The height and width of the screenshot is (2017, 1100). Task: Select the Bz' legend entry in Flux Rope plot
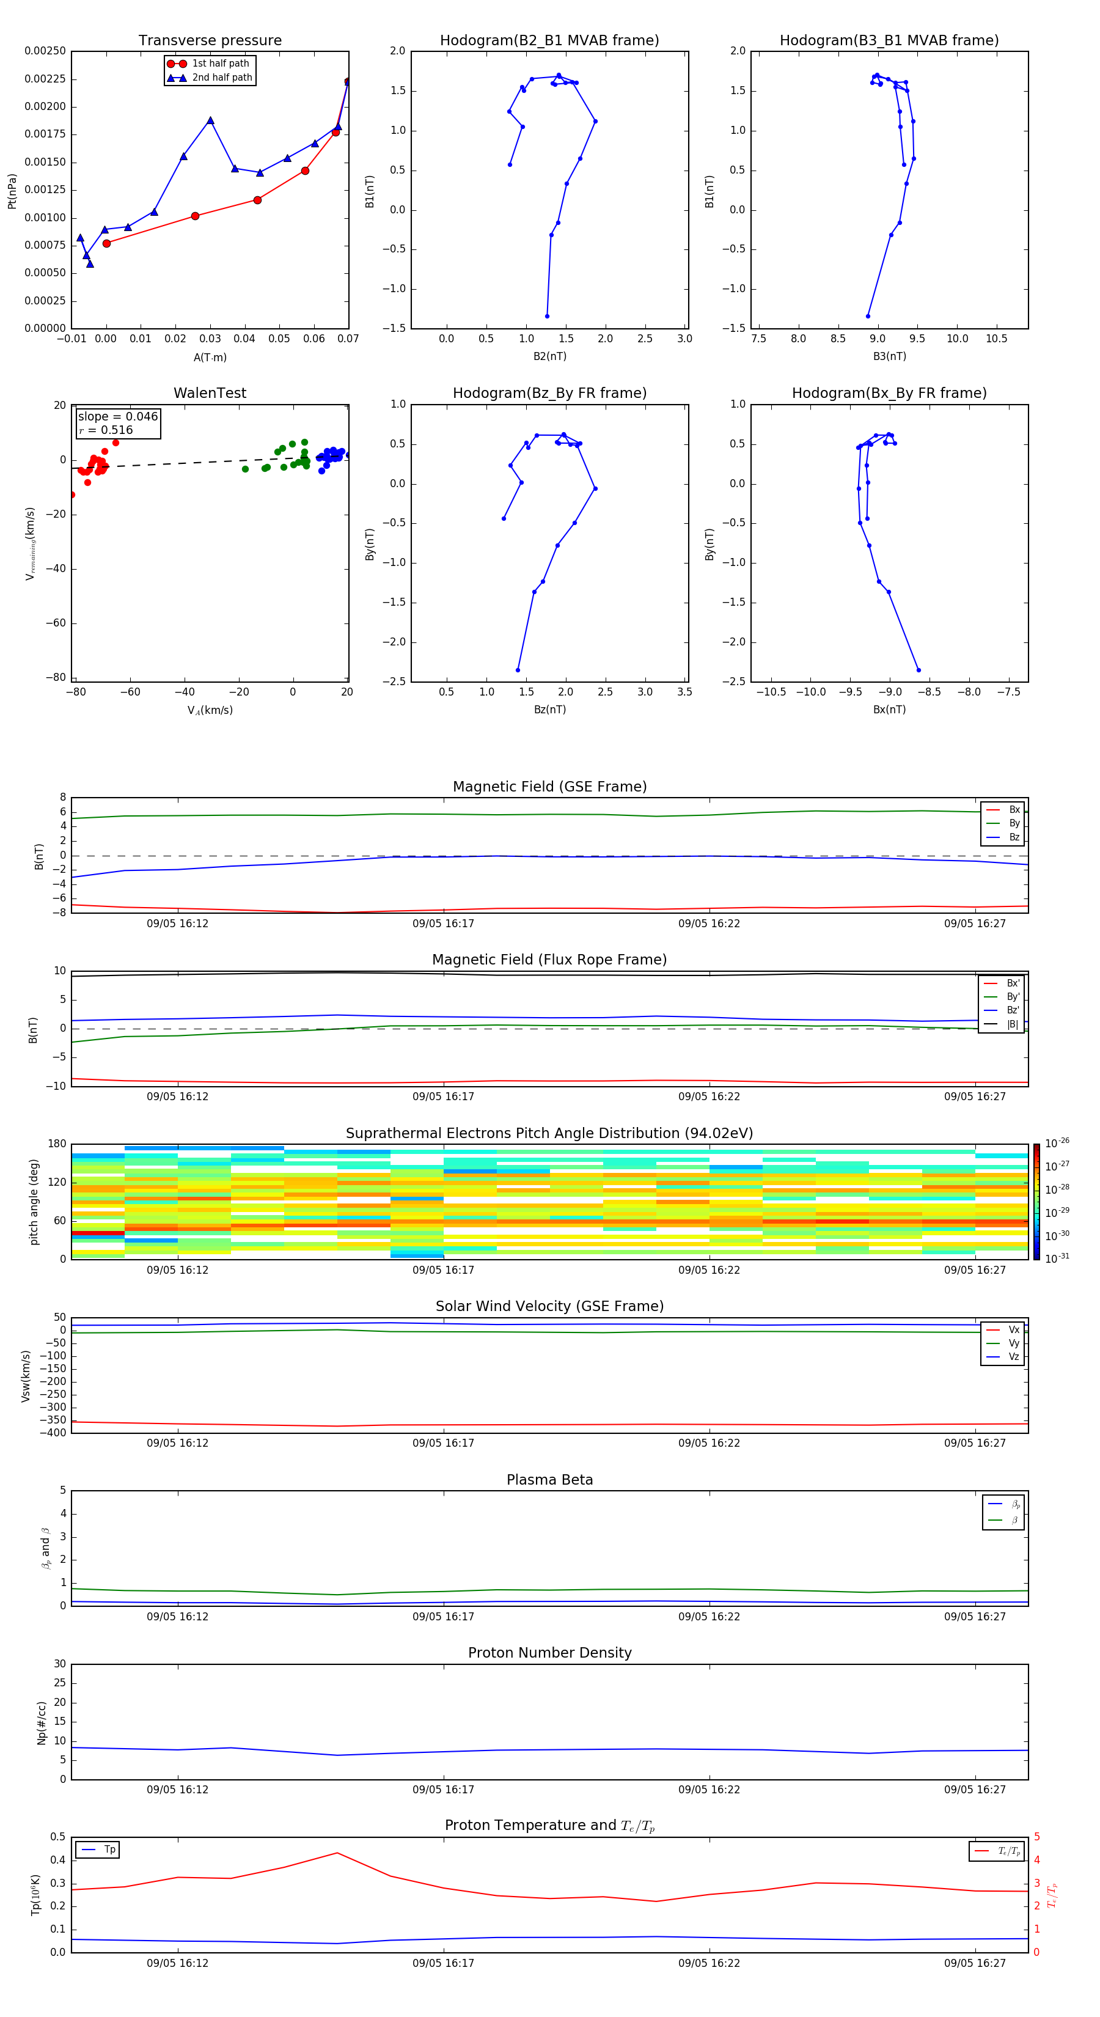(x=1002, y=1010)
